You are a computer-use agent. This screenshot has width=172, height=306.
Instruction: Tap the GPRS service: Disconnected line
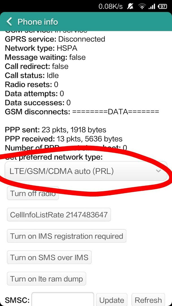pyautogui.click(x=55, y=39)
